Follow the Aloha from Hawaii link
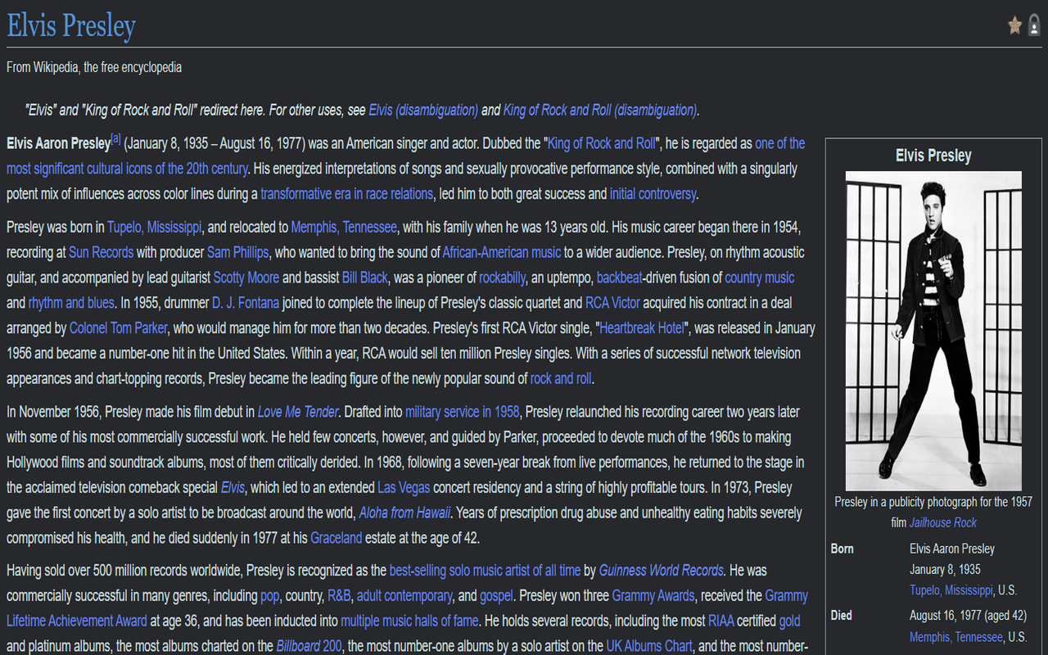 click(x=405, y=513)
